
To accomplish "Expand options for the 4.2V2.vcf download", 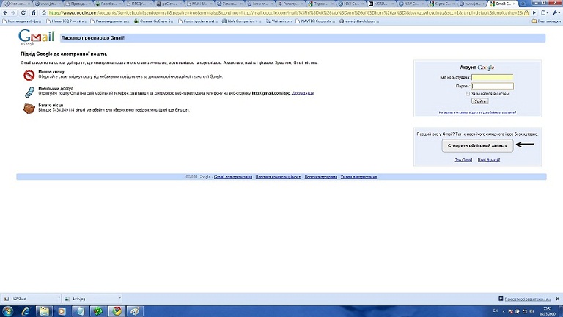I will coord(59,299).
